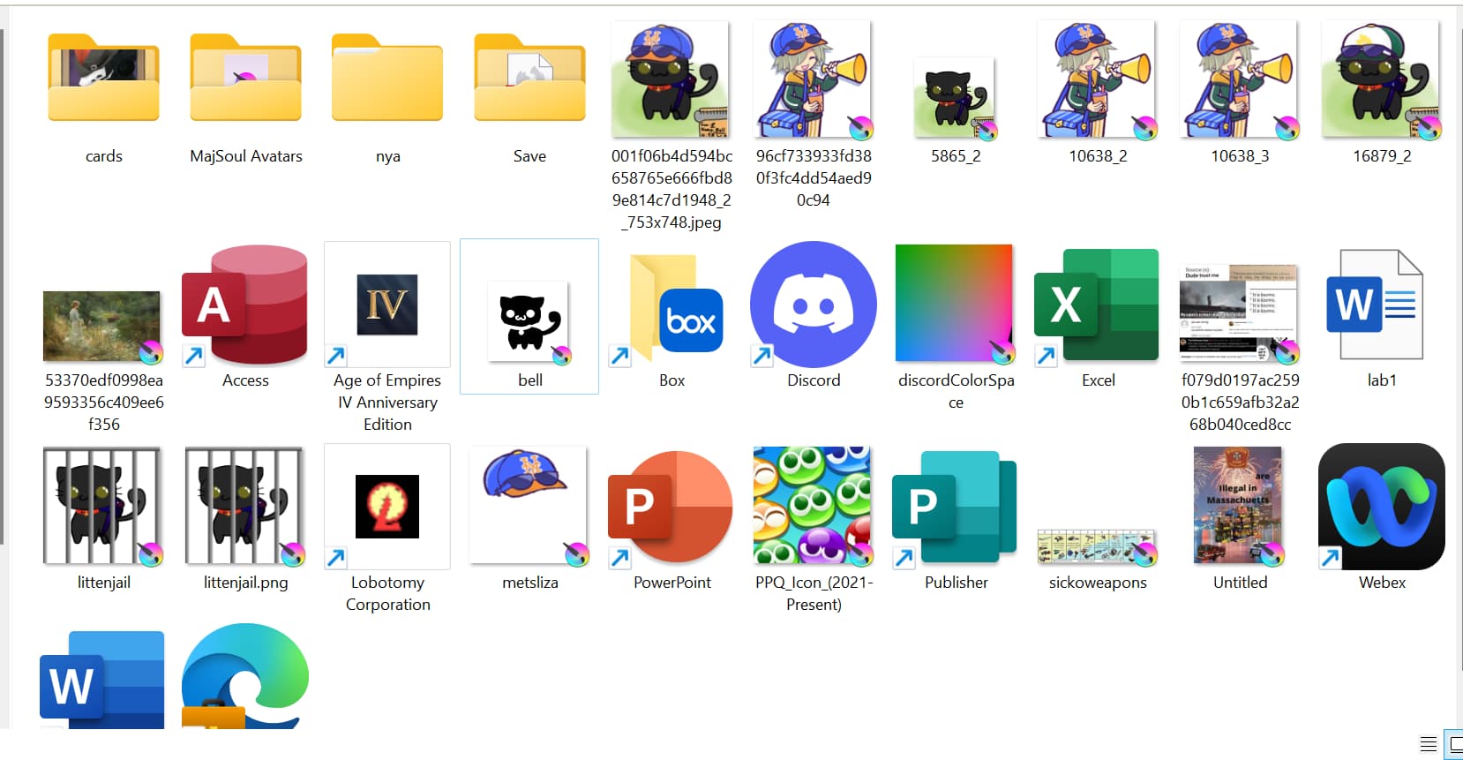Click the 'PPQ_Icon_(2021-Present)' file name
The image size is (1463, 760).
pyautogui.click(x=814, y=593)
